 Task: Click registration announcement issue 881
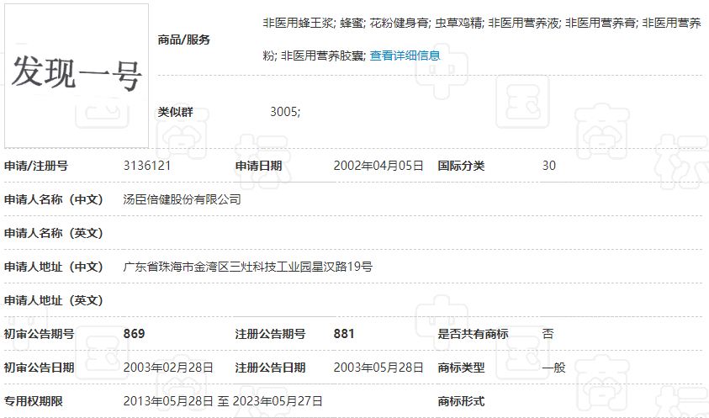pyautogui.click(x=344, y=334)
